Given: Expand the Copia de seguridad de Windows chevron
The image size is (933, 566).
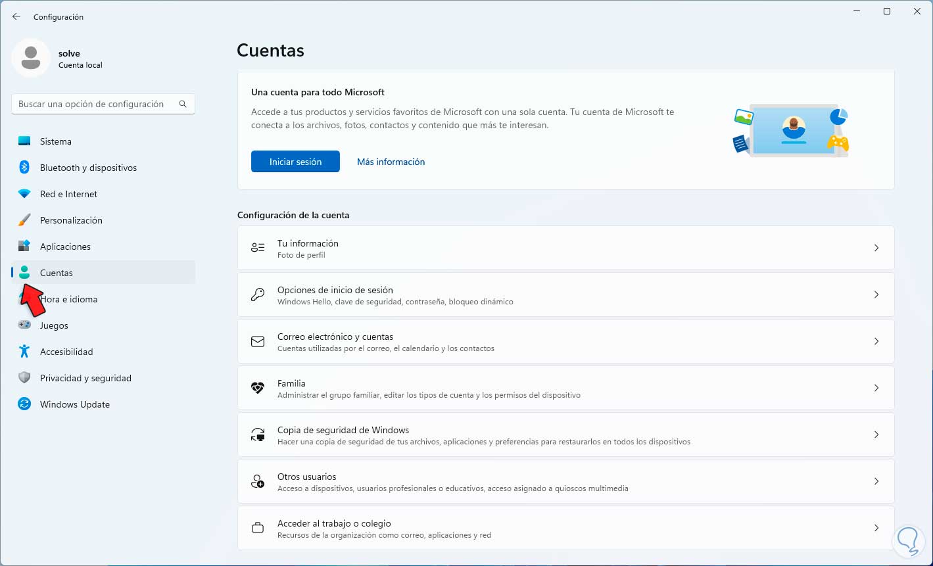Looking at the screenshot, I should point(876,435).
